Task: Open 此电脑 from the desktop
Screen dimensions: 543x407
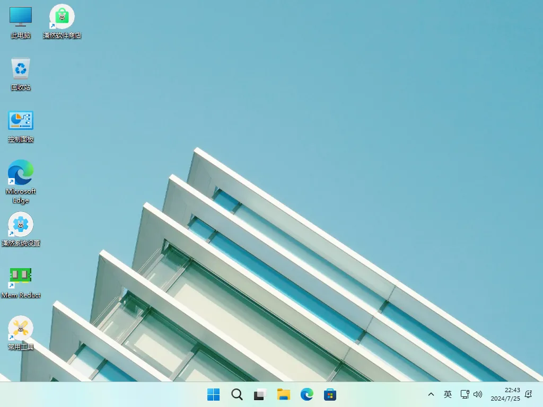Action: pyautogui.click(x=20, y=21)
